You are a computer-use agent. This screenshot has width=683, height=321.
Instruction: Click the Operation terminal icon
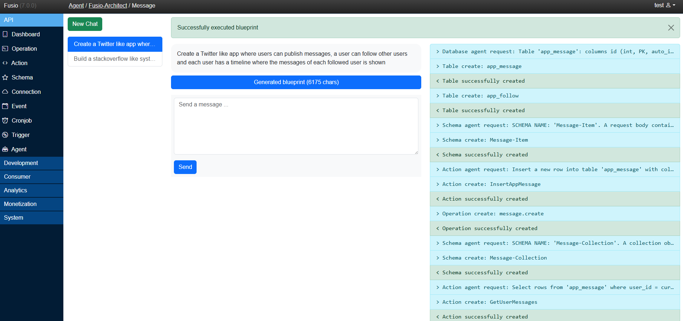(x=5, y=49)
